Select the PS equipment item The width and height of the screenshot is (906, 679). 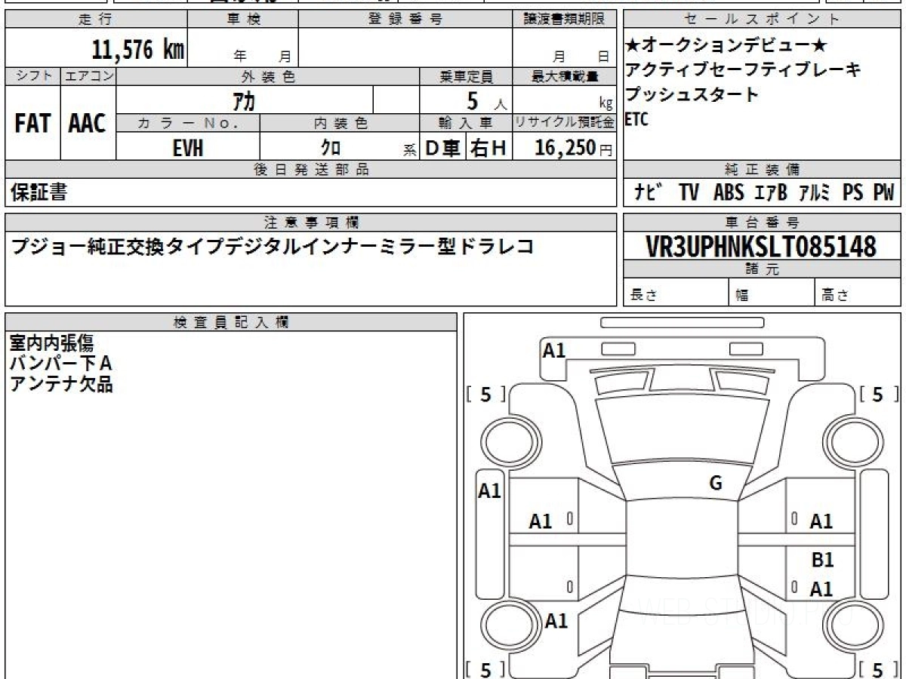[x=853, y=193]
